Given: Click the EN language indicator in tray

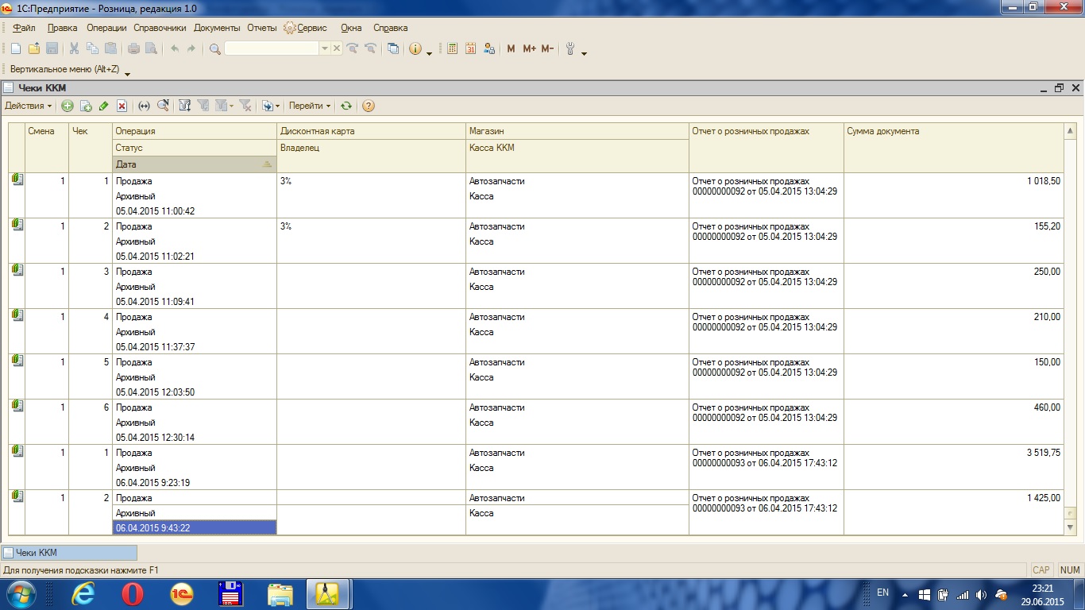Looking at the screenshot, I should point(882,593).
